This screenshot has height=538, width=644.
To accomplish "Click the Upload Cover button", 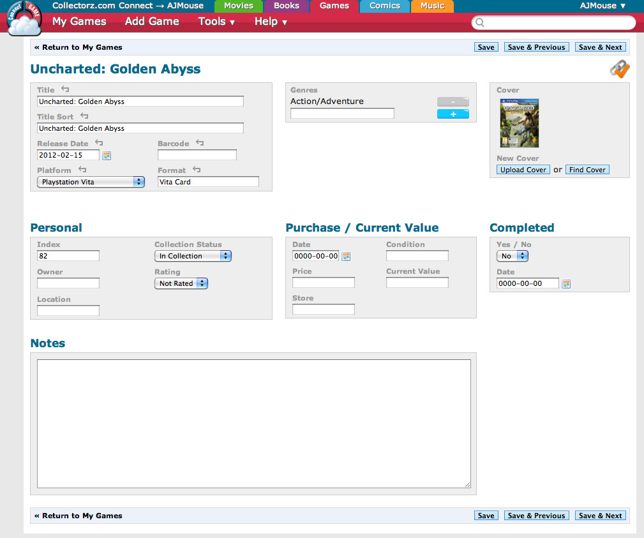I will 523,170.
